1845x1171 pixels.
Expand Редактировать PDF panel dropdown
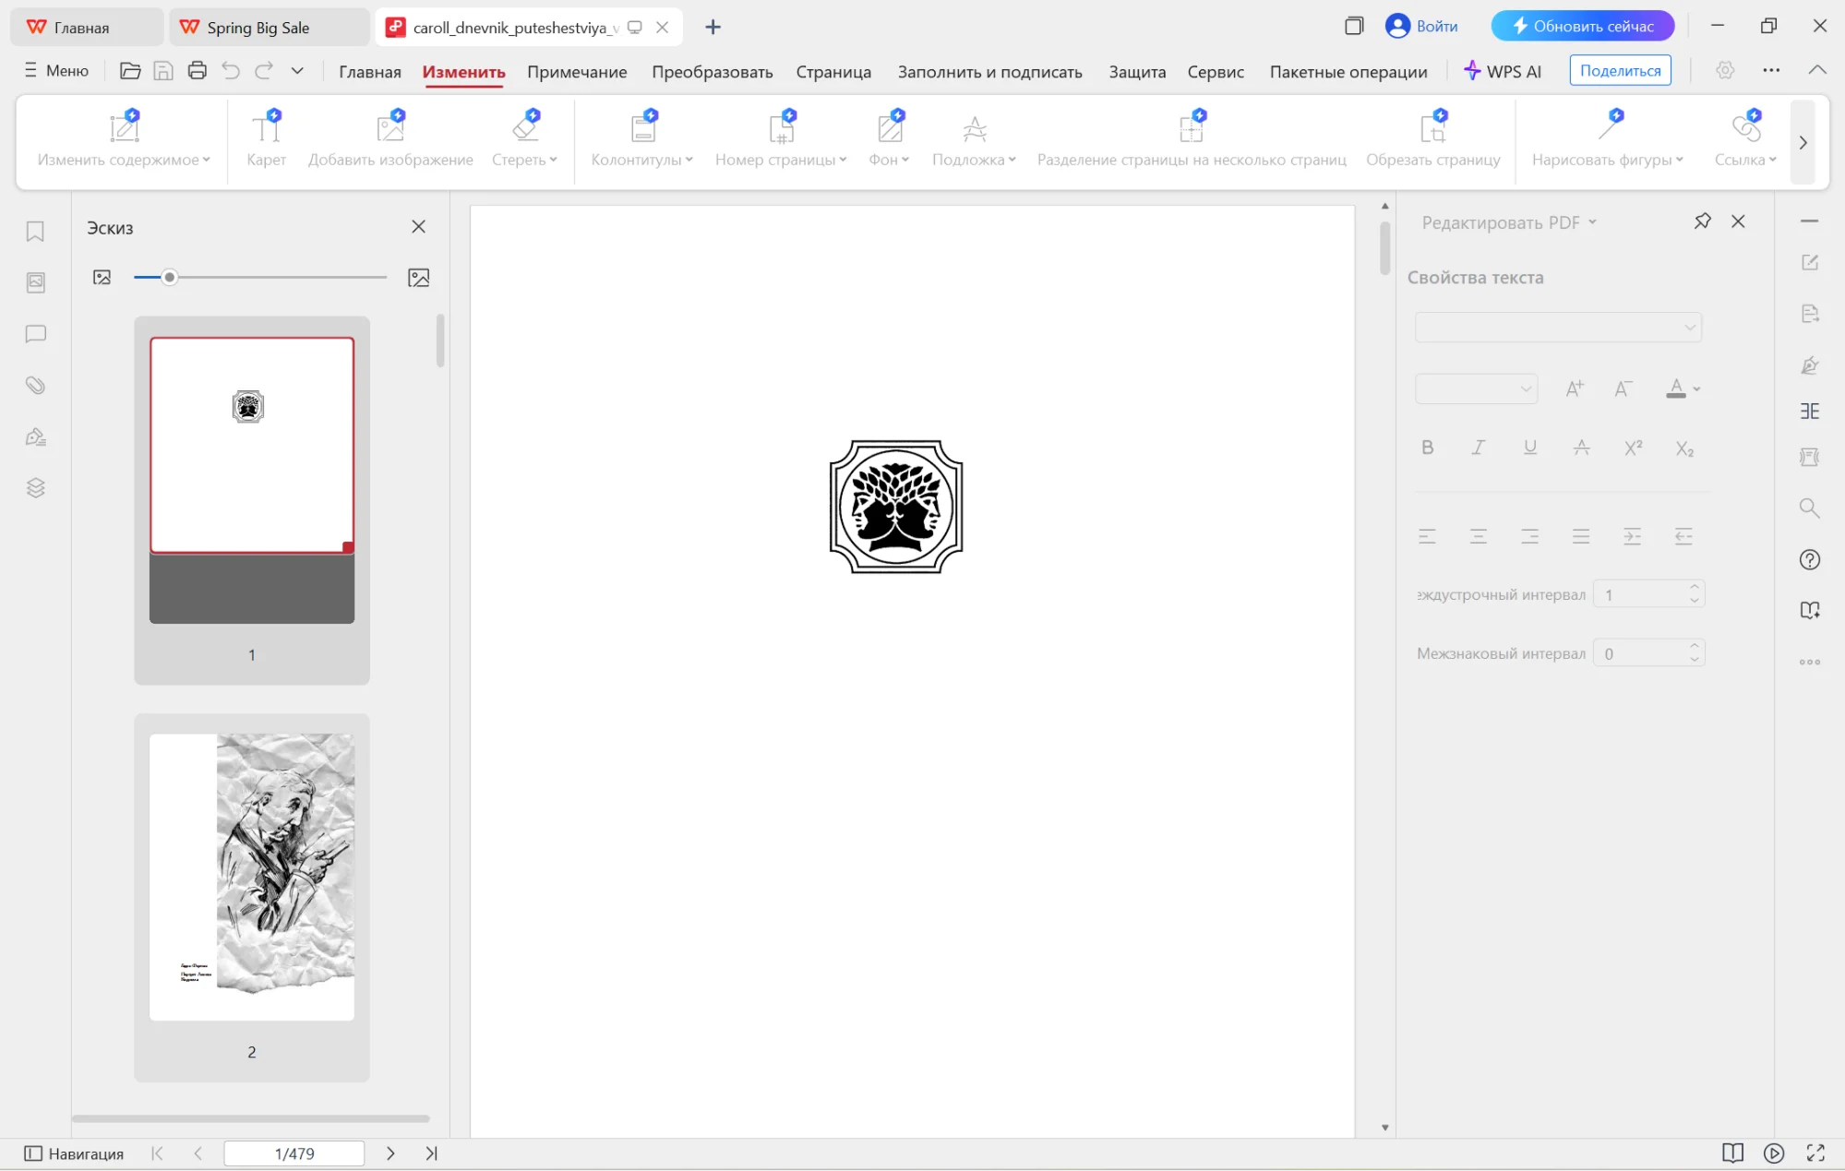tap(1593, 222)
